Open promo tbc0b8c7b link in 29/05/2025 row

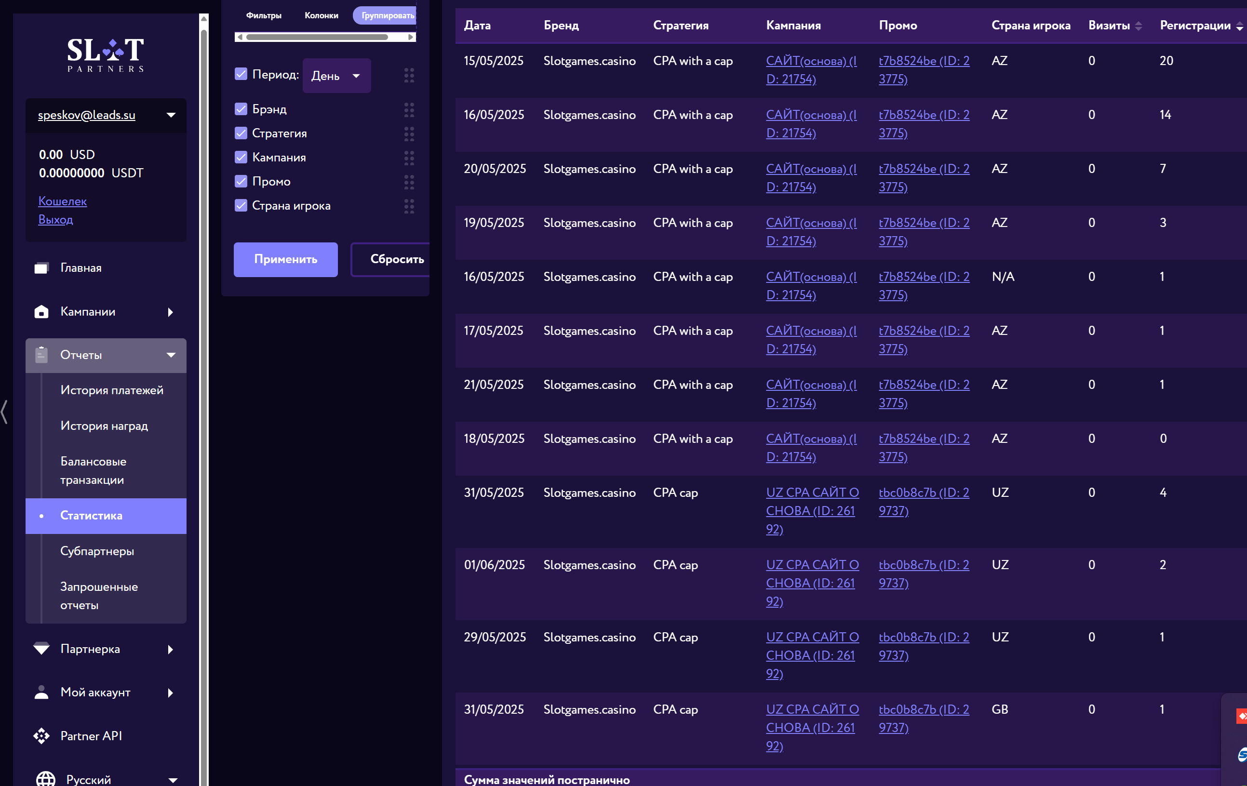coord(924,646)
